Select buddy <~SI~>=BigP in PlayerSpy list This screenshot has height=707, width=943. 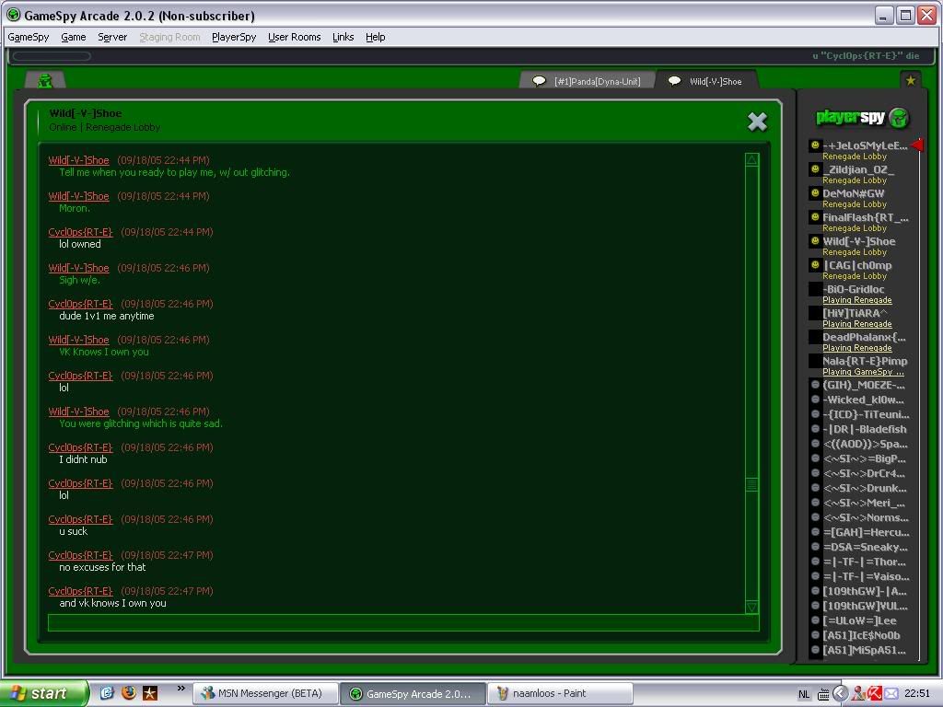(x=864, y=458)
